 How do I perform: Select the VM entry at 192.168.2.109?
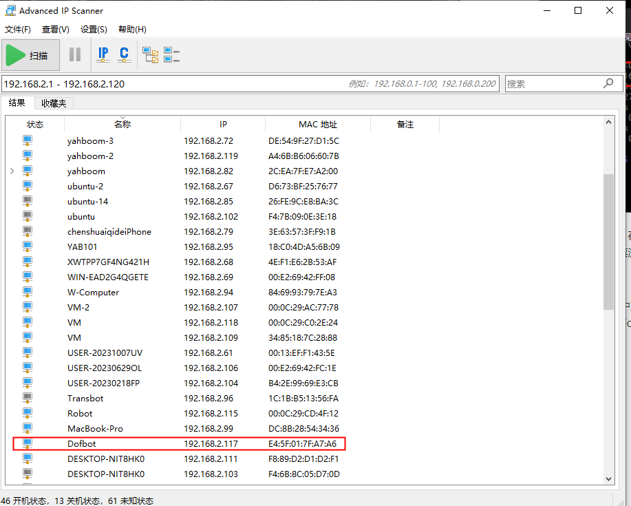point(74,338)
